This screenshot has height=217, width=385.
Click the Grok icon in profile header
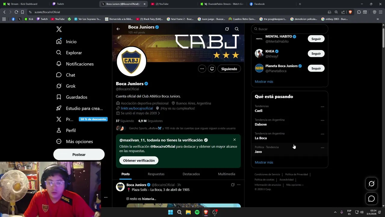pos(227,29)
